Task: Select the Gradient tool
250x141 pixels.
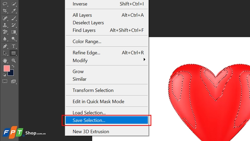Action: [13, 32]
